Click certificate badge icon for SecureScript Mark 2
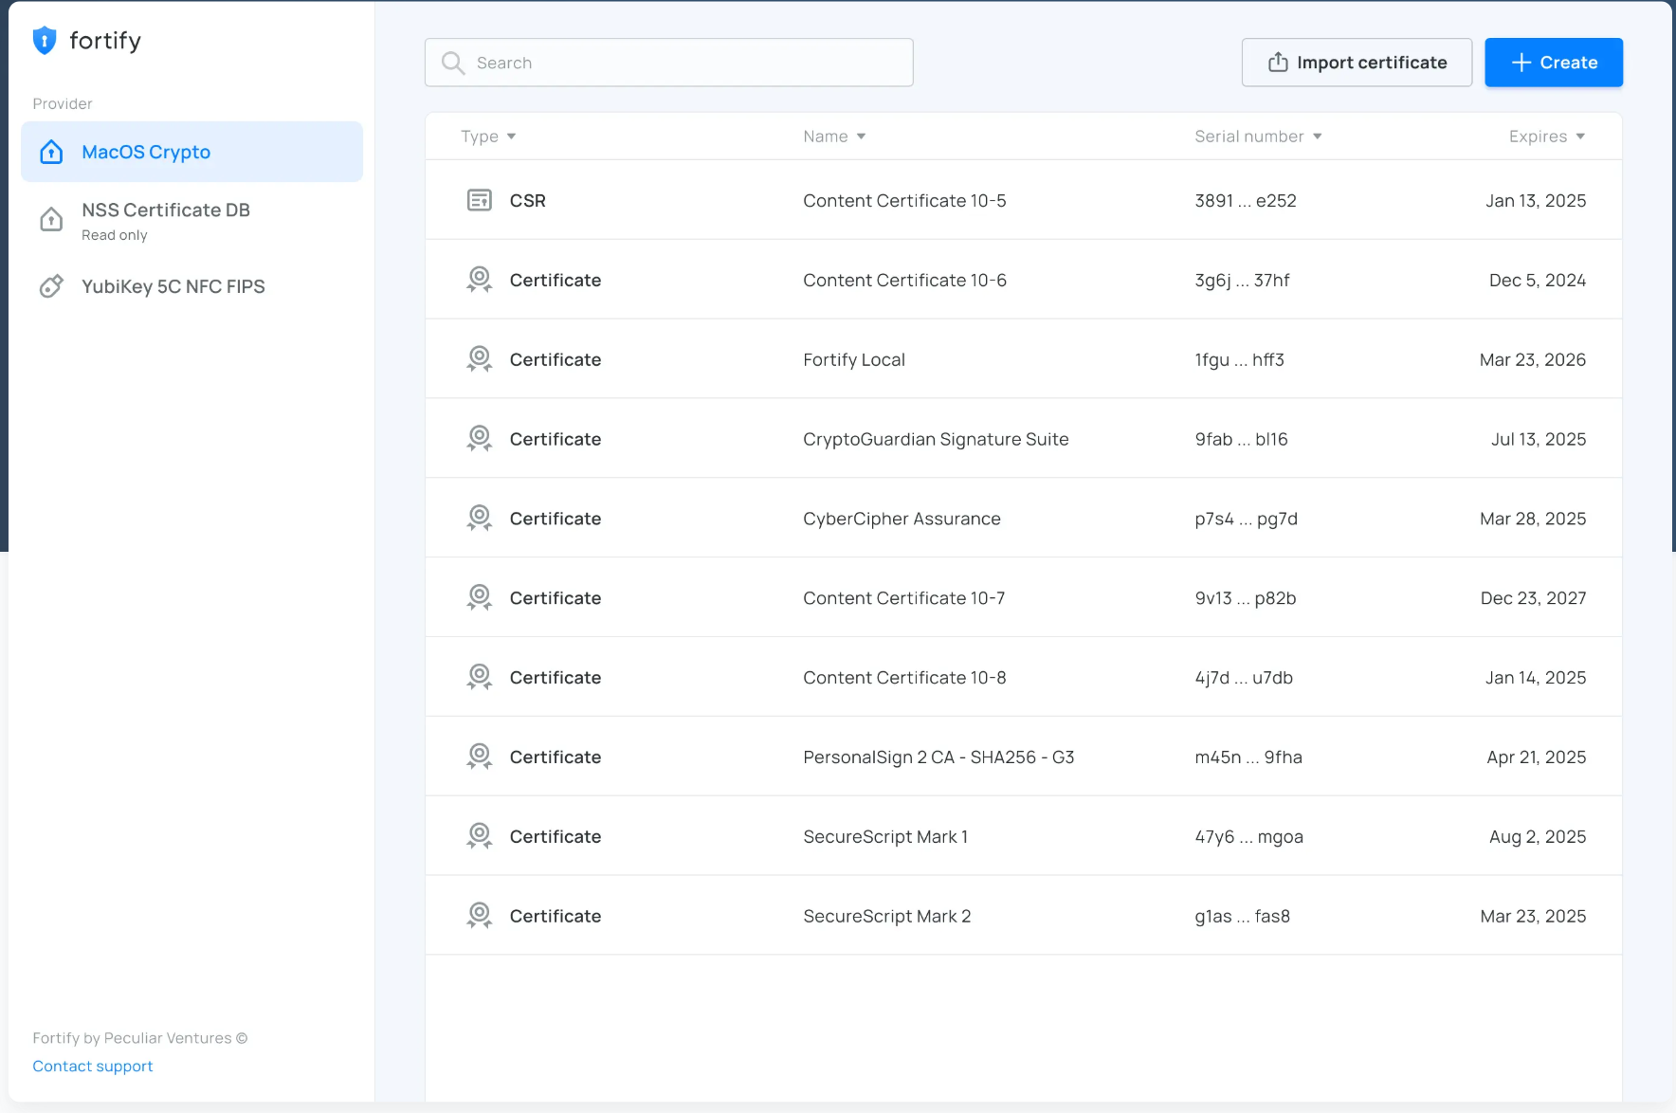 click(x=480, y=917)
